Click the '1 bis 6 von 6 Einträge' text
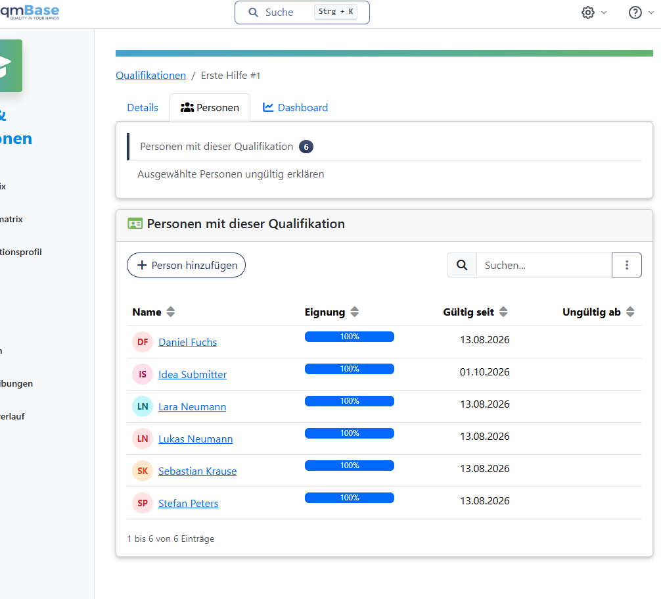 (171, 539)
